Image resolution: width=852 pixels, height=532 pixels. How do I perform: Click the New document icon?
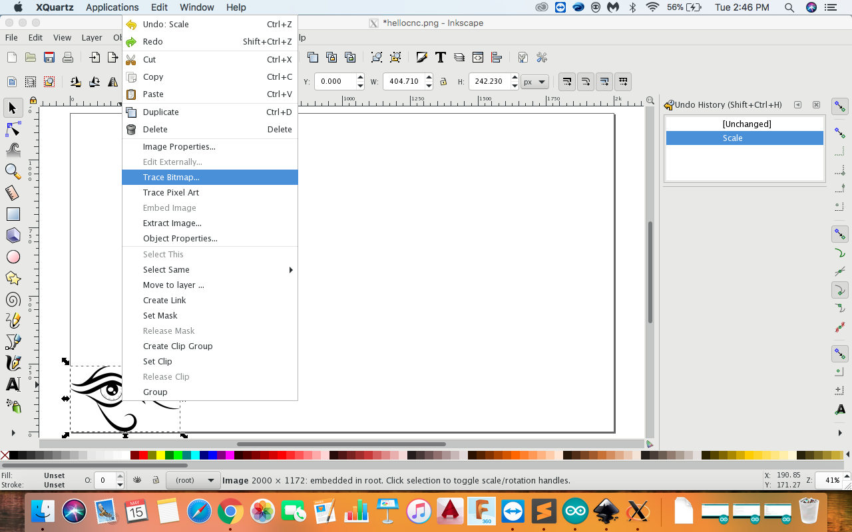(11, 57)
